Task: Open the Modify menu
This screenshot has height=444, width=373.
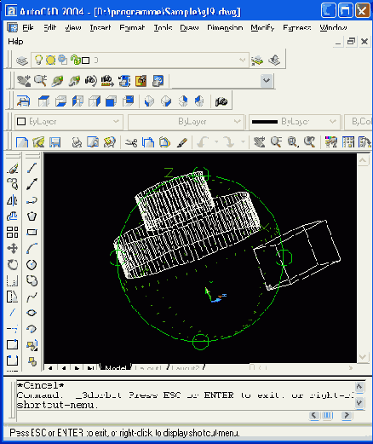Action: (x=262, y=27)
